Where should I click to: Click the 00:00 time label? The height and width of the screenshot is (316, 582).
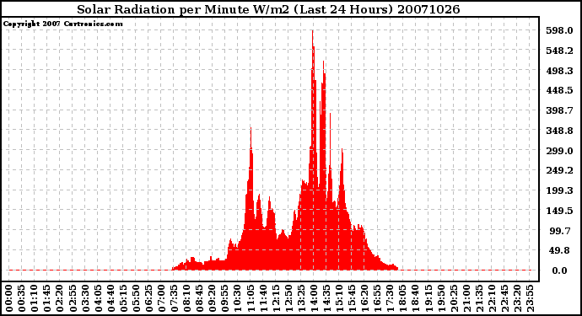[9, 298]
